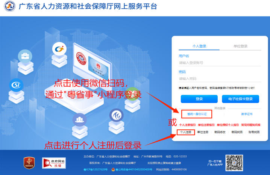Switch to the 个人登录 tab
Viewport: 270px width, 175px height.
[x=199, y=46]
